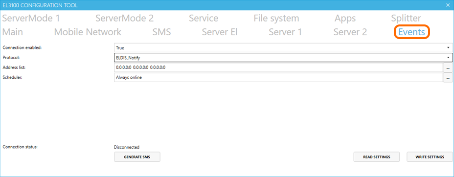This screenshot has width=454, height=177.
Task: Click the Scheduler label
Action: [12, 77]
